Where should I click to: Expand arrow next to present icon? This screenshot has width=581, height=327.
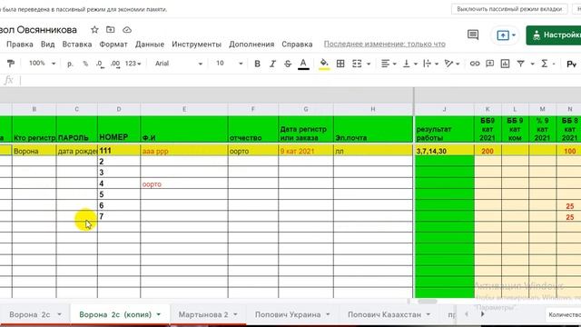pos(514,35)
